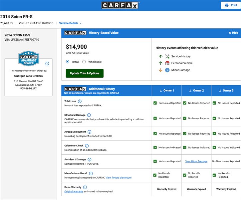Screen dimensions: 241x200
Task: Click the Minor Damage info icon
Action: coord(167,70)
